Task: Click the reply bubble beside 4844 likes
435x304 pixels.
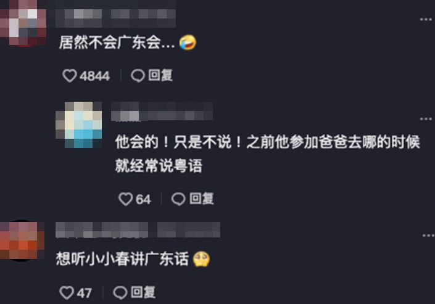Action: [138, 76]
